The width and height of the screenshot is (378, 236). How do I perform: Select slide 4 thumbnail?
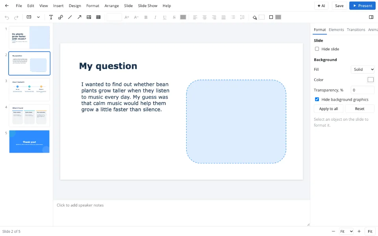pos(30,116)
